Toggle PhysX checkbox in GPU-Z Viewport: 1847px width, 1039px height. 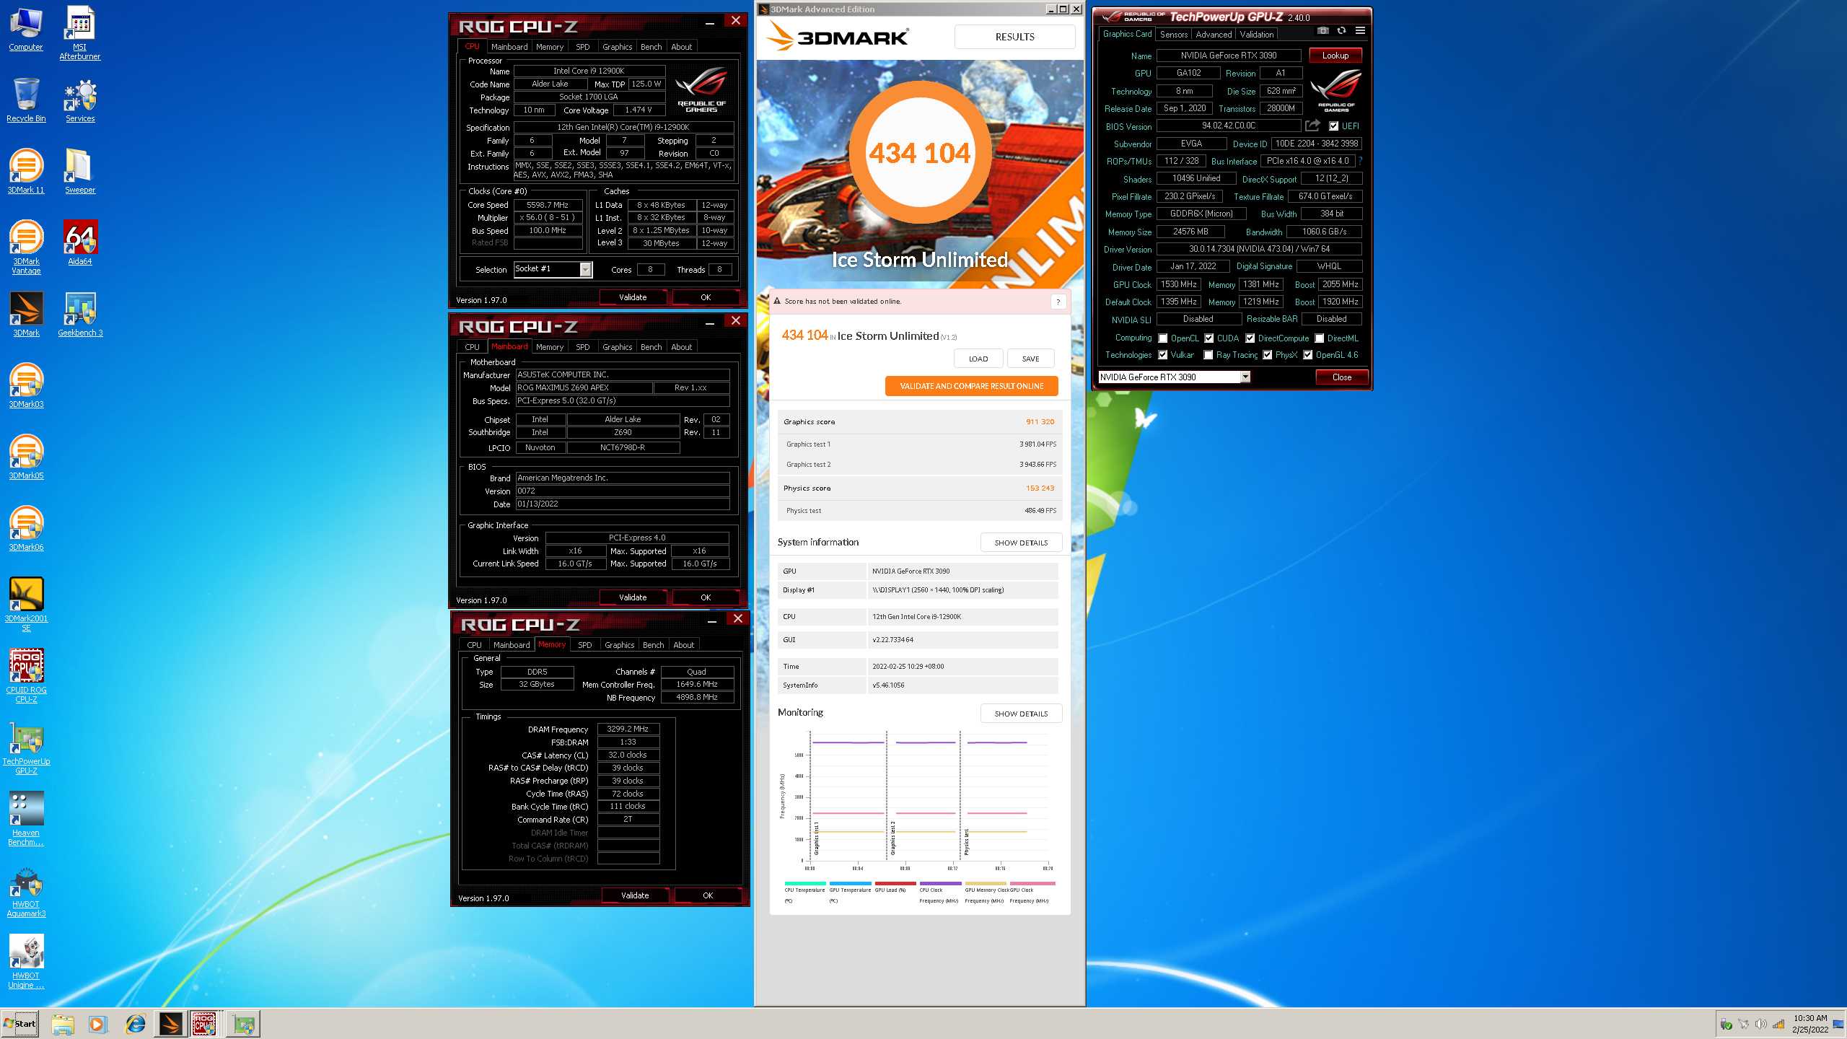pyautogui.click(x=1267, y=354)
